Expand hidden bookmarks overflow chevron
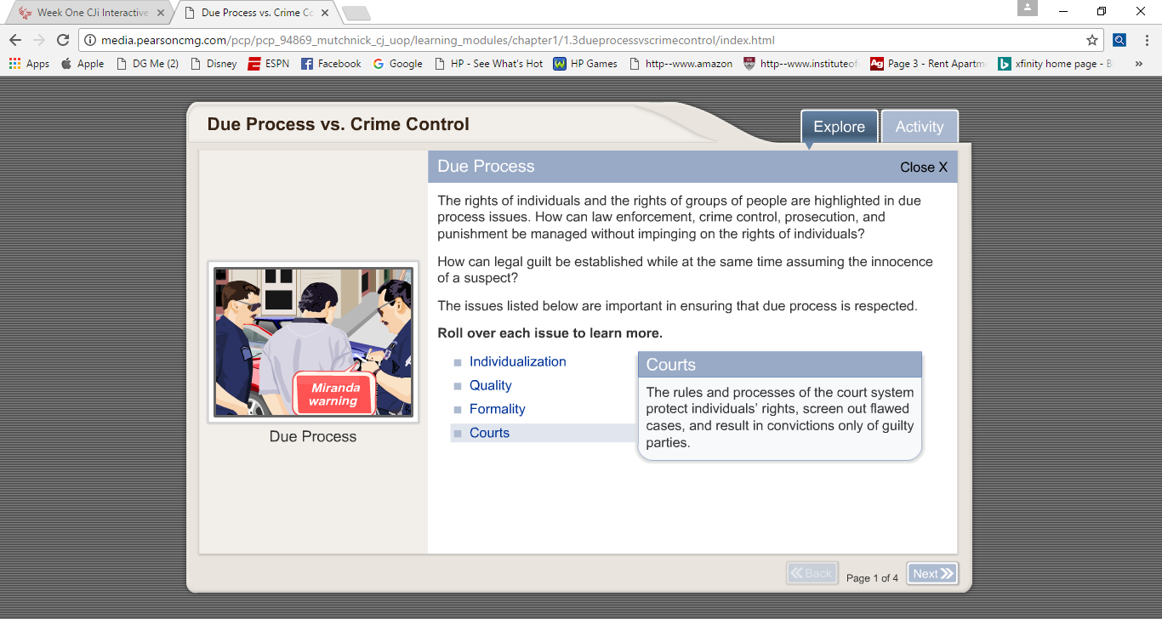 pyautogui.click(x=1139, y=64)
